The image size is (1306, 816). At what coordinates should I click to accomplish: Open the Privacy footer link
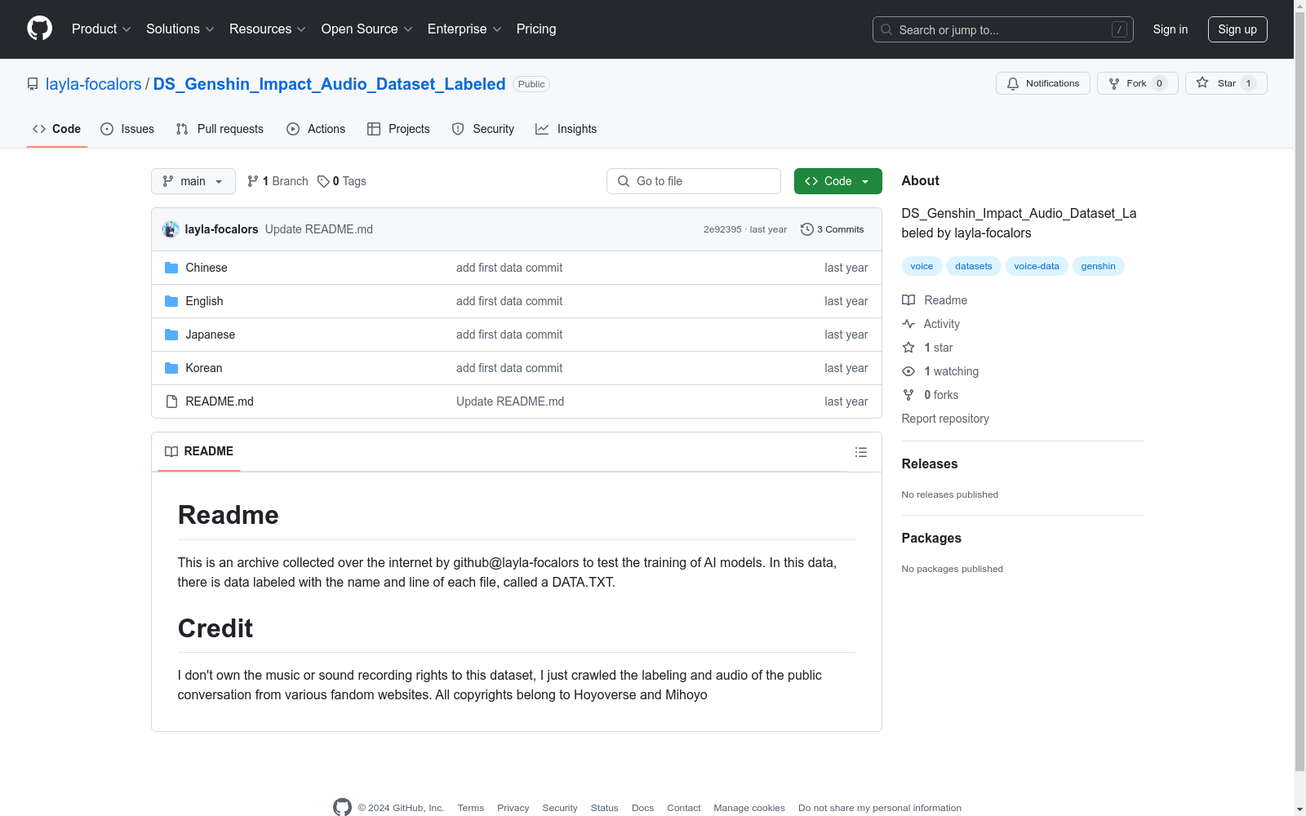click(x=513, y=808)
